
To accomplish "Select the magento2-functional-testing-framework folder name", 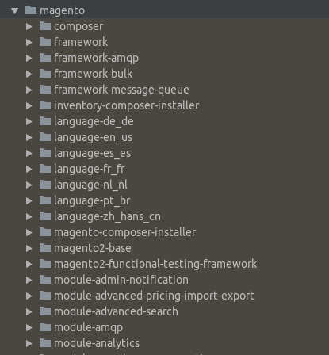I will pyautogui.click(x=155, y=265).
